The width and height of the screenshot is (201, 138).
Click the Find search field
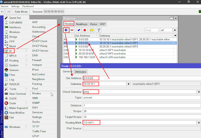click(151, 30)
